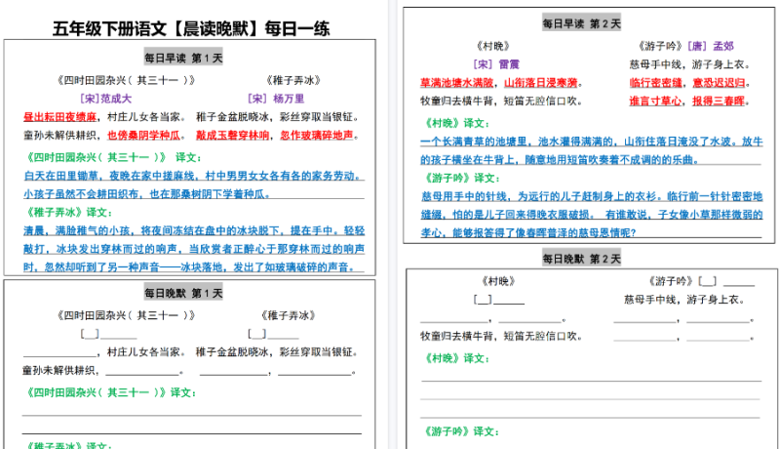Click 彩丝穿取当银钲 in Day 1 evening dictation

point(316,352)
